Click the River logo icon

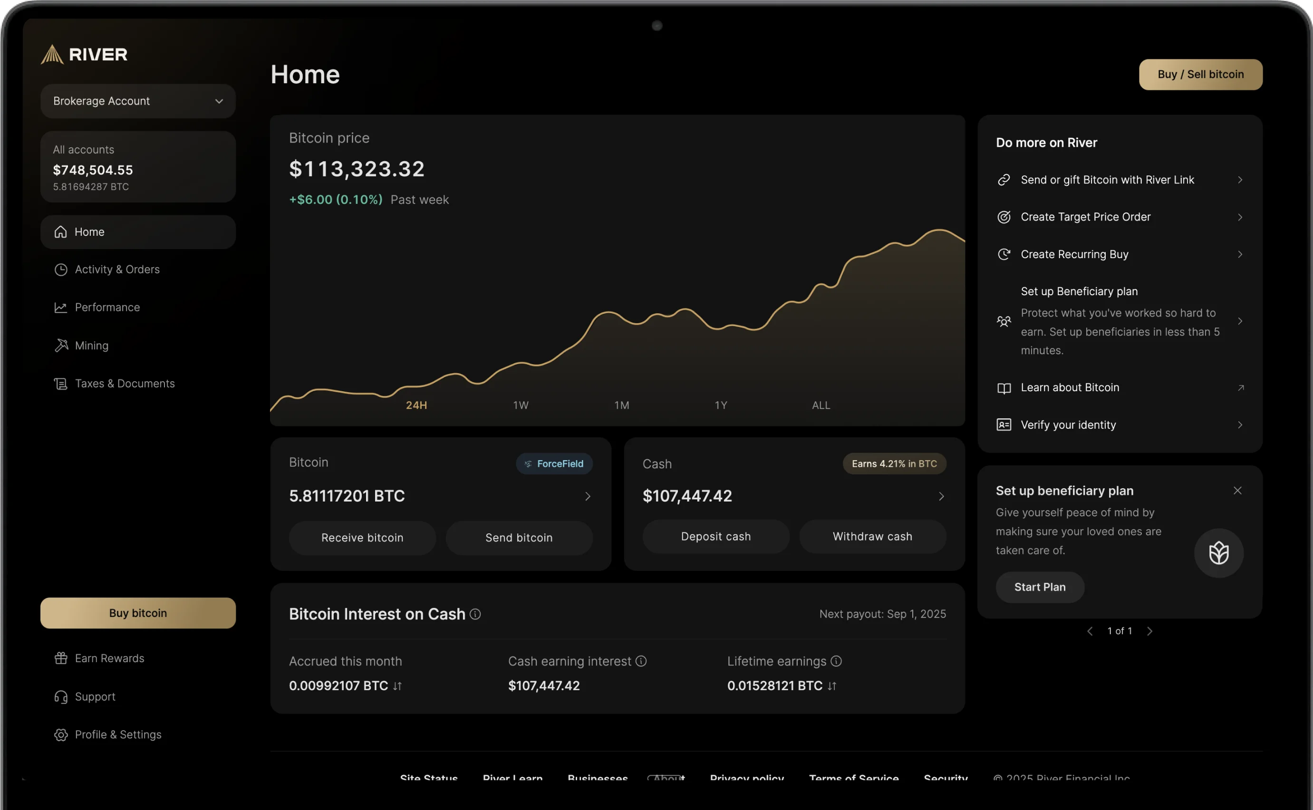52,54
